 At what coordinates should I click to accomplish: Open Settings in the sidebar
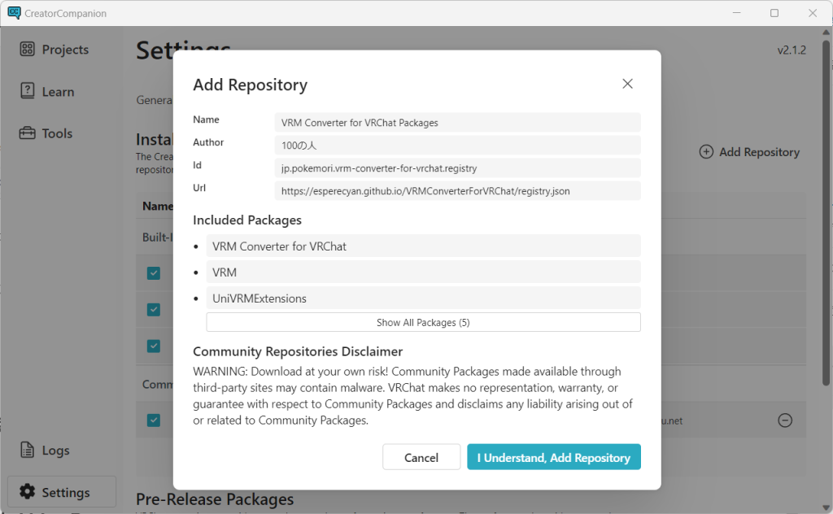[62, 492]
